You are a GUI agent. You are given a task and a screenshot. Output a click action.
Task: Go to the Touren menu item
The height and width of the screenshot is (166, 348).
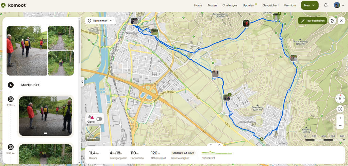pyautogui.click(x=212, y=5)
